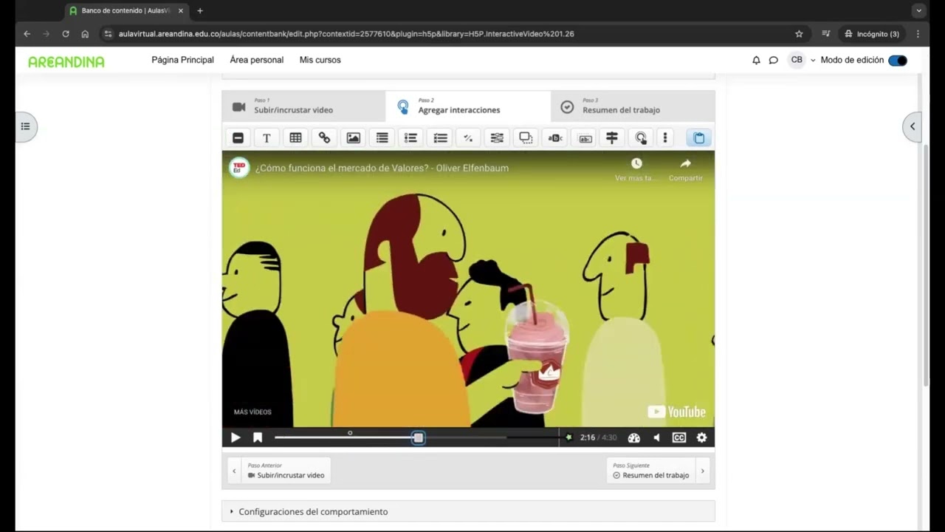Click the endscreen star marker on timeline

pos(568,437)
